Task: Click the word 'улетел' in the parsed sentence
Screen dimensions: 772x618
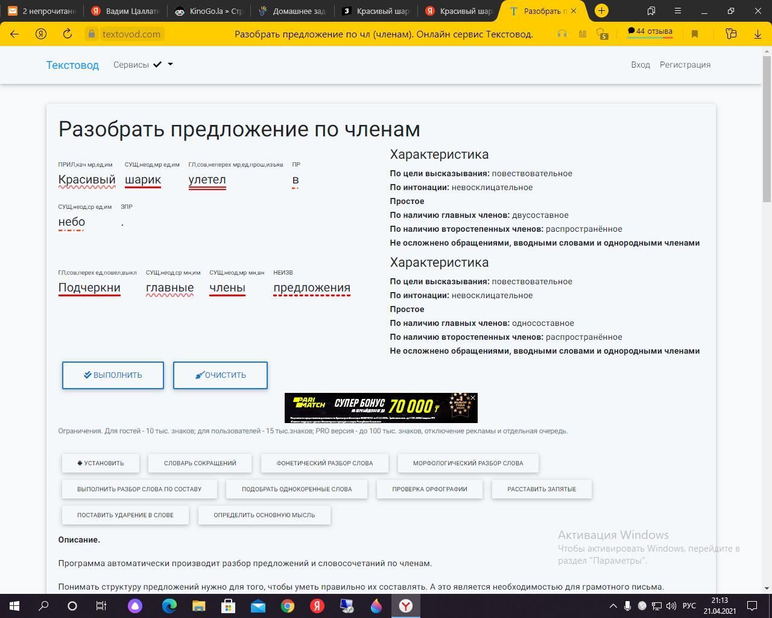Action: (x=207, y=180)
